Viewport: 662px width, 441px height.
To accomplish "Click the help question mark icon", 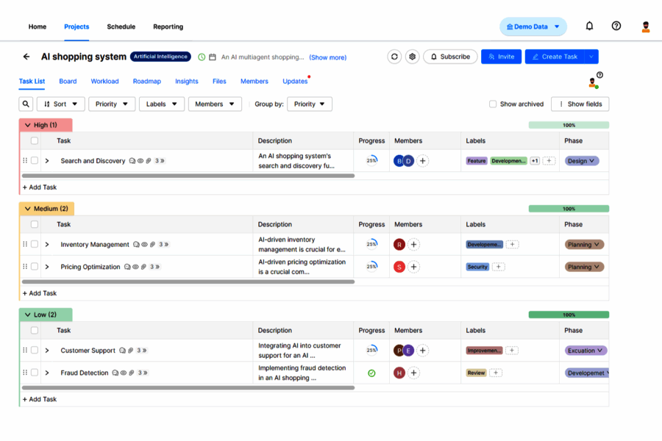I will [x=616, y=25].
